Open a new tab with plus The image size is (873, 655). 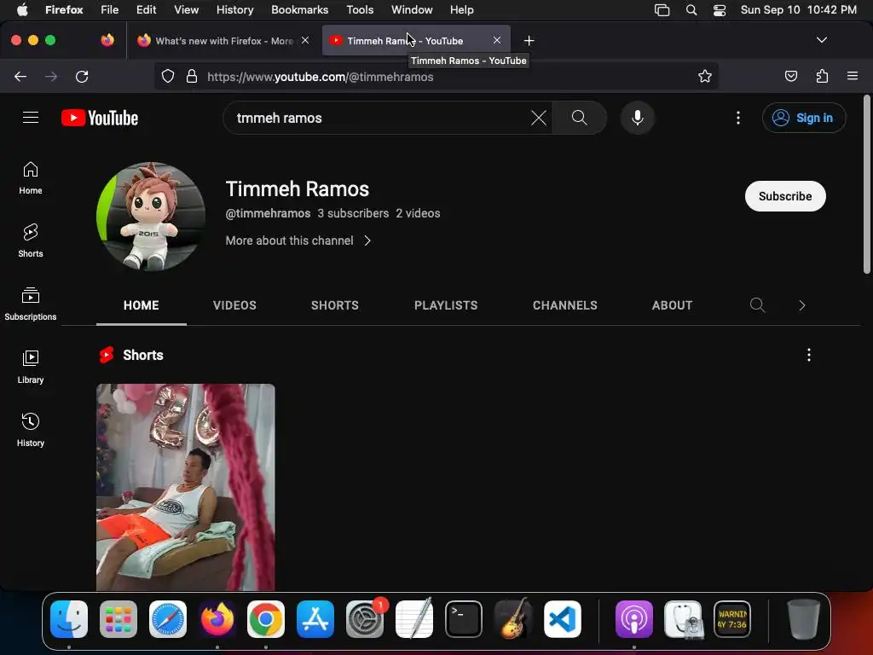(x=529, y=41)
